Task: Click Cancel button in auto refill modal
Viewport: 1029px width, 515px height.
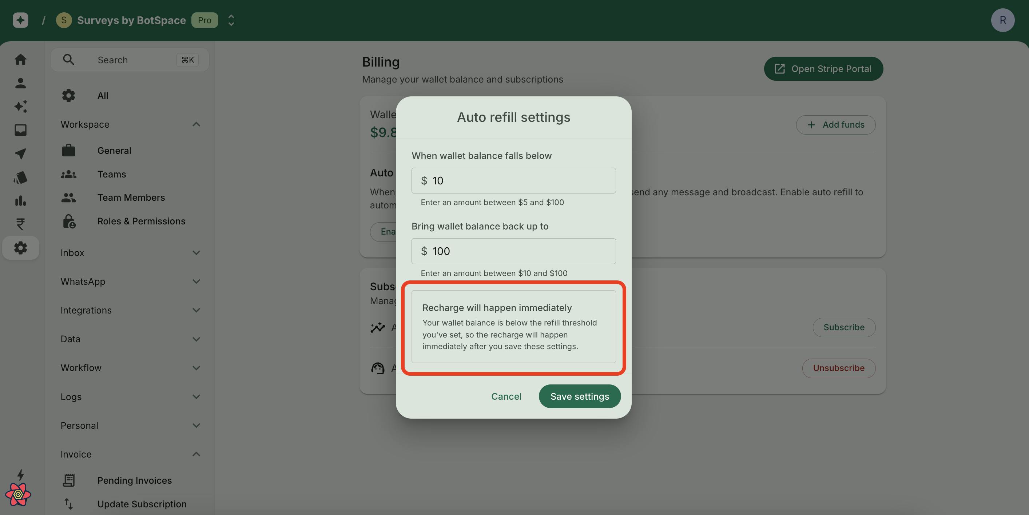Action: pyautogui.click(x=506, y=396)
